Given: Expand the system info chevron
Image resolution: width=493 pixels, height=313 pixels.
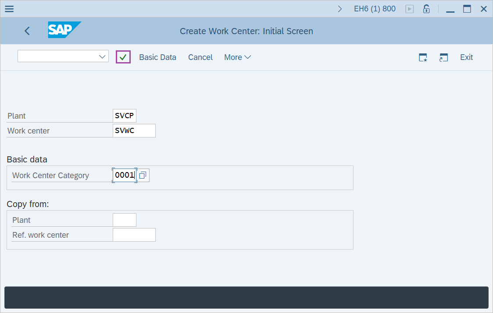Looking at the screenshot, I should [340, 8].
